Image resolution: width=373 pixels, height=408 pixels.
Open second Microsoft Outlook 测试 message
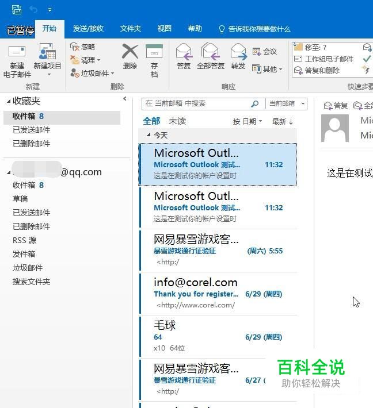(x=218, y=207)
